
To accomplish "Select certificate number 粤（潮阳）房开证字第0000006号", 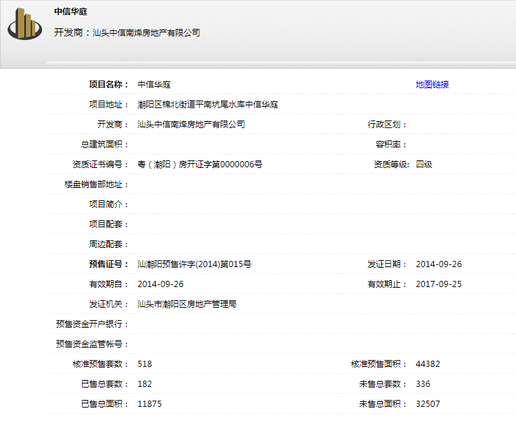I will 200,165.
